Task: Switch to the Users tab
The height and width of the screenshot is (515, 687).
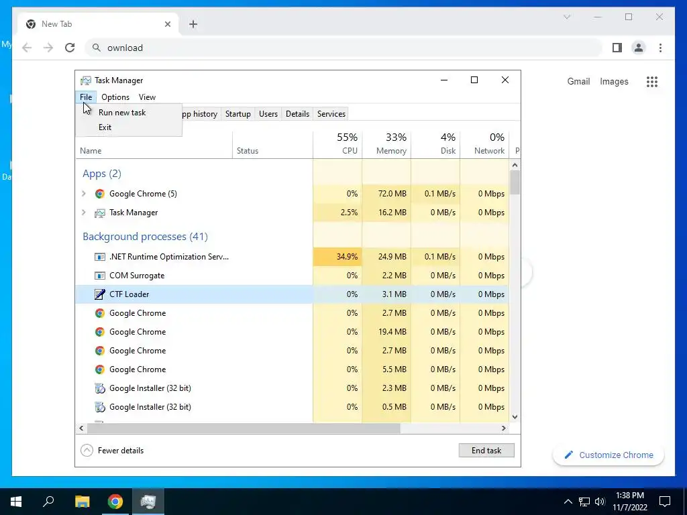Action: click(x=268, y=114)
